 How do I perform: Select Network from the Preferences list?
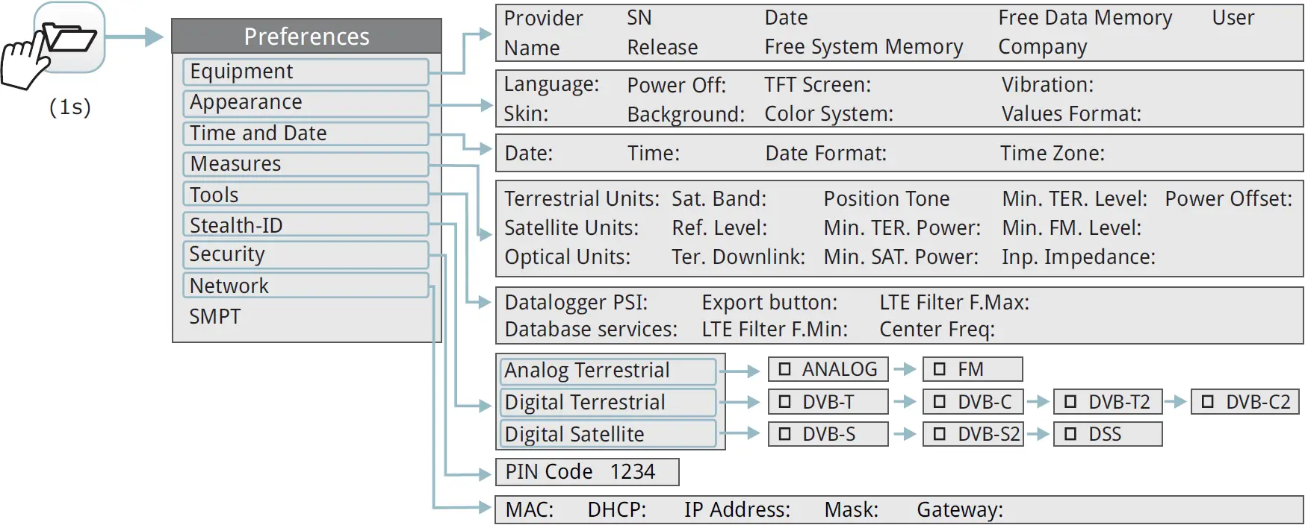306,286
